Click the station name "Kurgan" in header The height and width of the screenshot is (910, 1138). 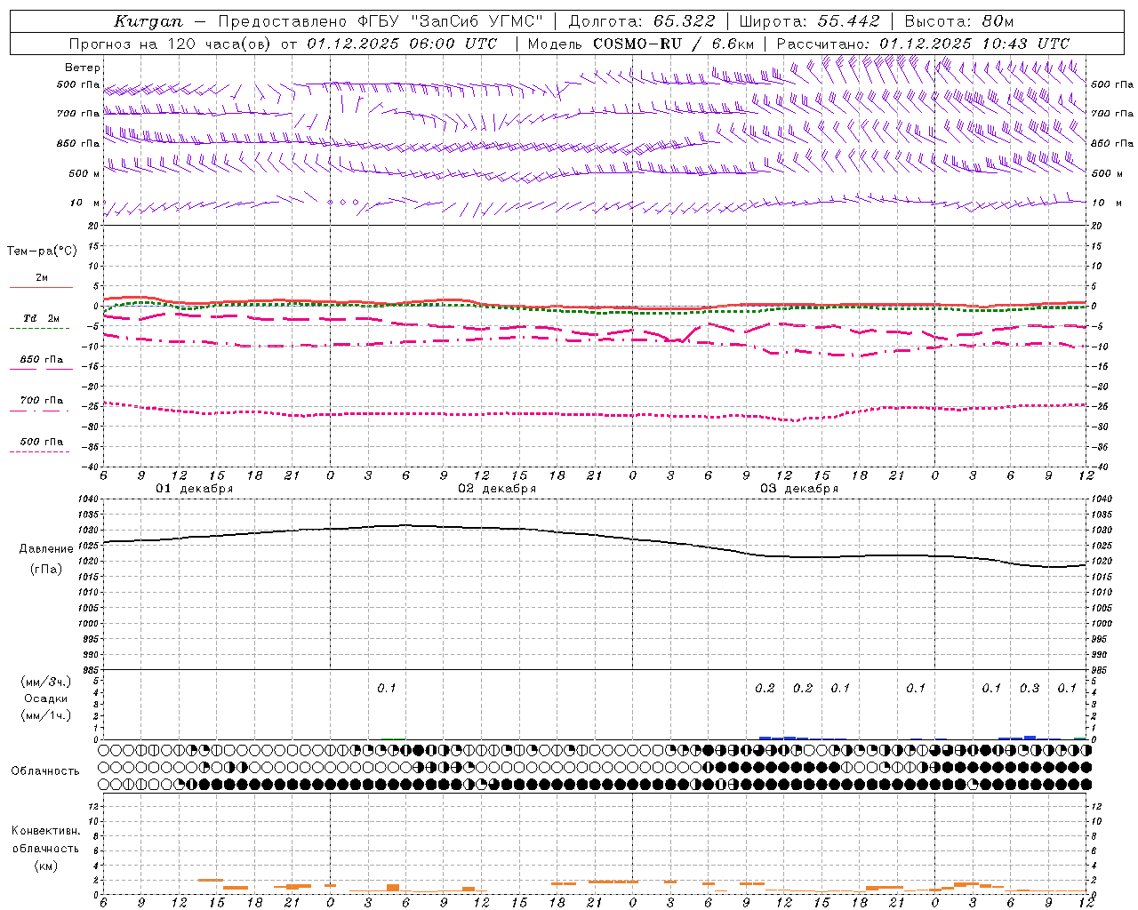[x=148, y=21]
